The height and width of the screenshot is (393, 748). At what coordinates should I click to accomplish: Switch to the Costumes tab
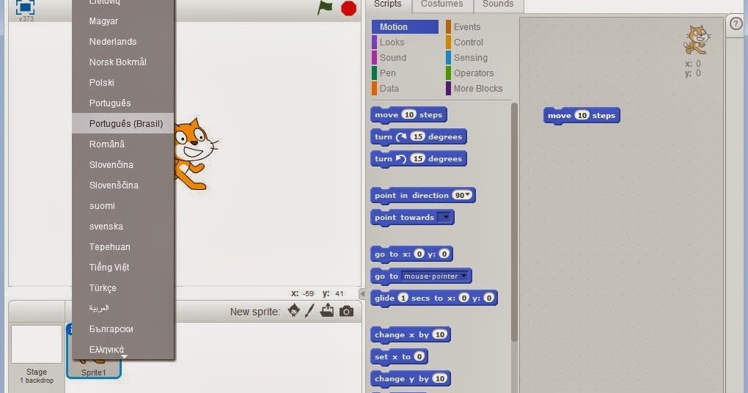(441, 5)
